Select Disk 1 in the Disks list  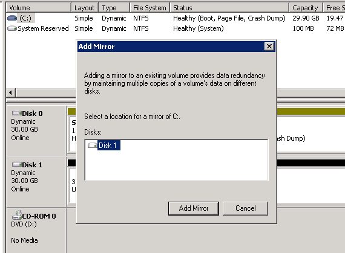(x=107, y=146)
